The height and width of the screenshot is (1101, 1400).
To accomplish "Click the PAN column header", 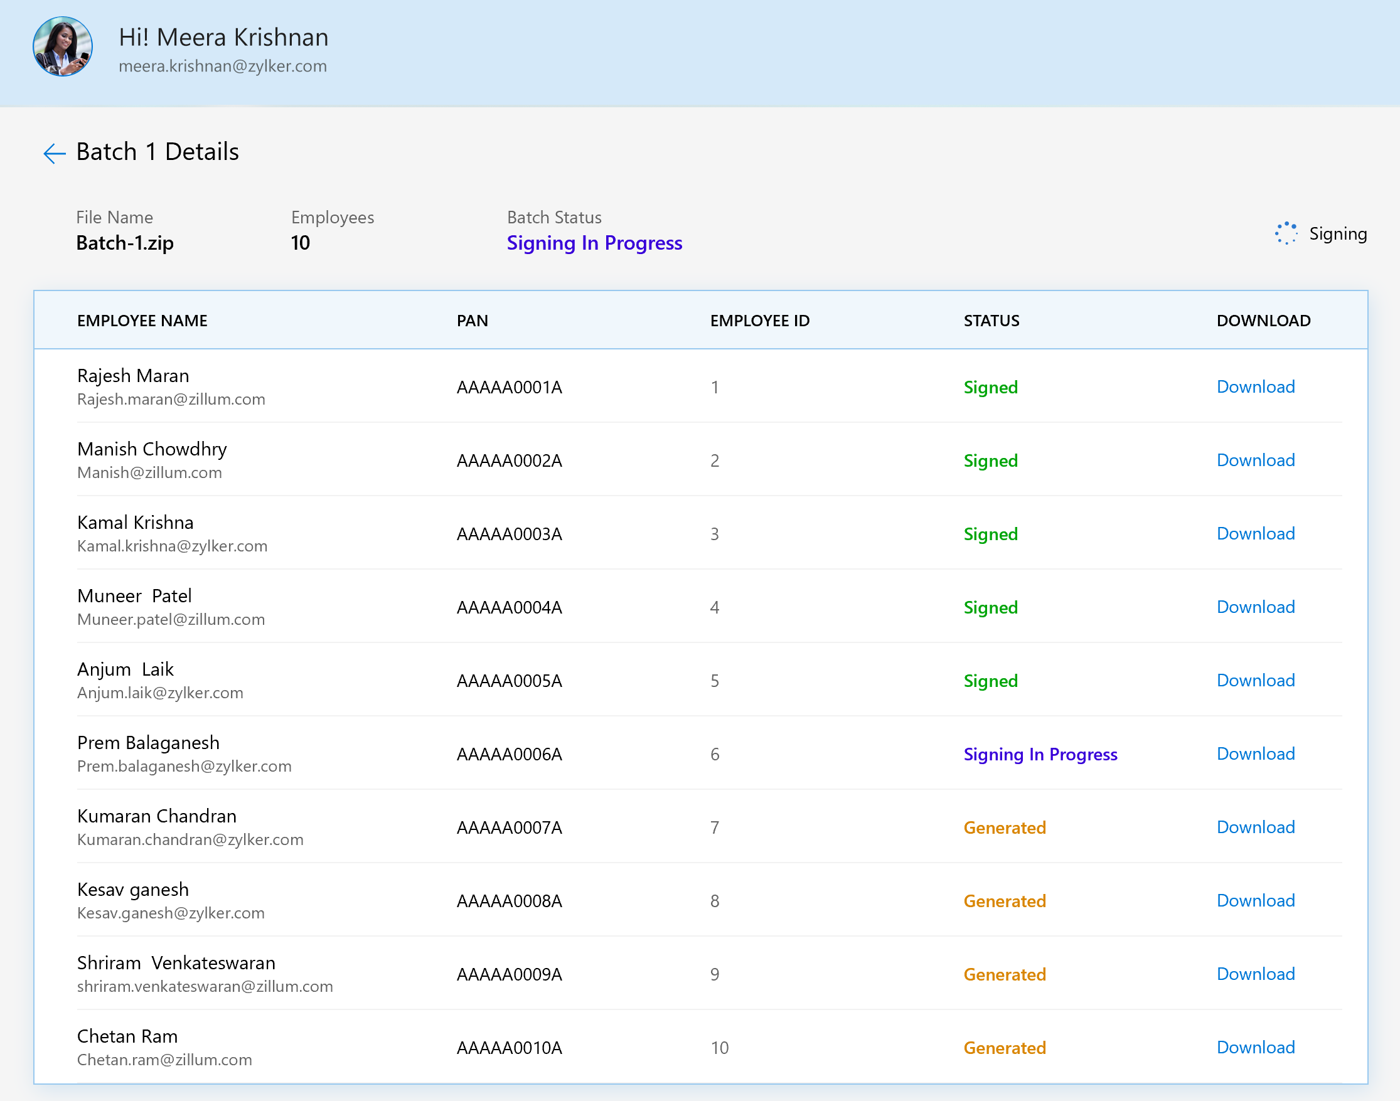I will [x=472, y=321].
